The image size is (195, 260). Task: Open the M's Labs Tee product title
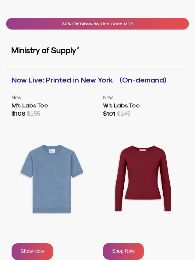[x=30, y=106]
